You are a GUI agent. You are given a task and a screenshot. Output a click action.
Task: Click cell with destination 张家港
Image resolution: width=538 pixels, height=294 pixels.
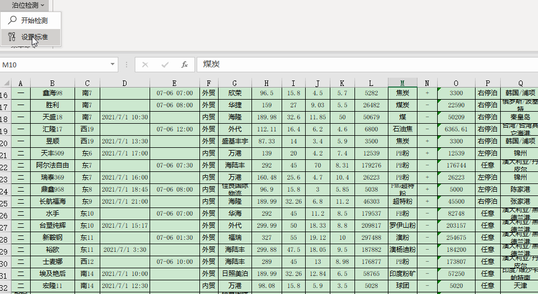click(520, 201)
